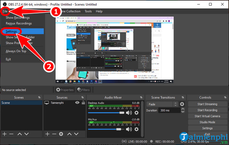Pop out the Audio Mixer dock icon
Viewport: 229px width, 145px height.
[141, 97]
